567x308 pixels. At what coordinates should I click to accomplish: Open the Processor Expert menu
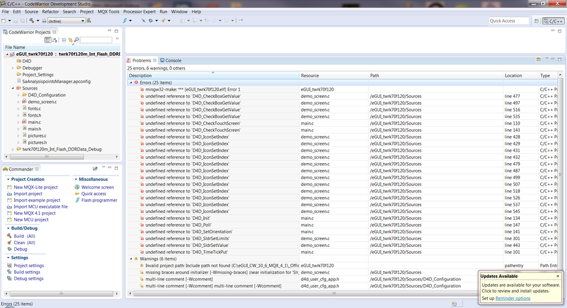point(140,11)
